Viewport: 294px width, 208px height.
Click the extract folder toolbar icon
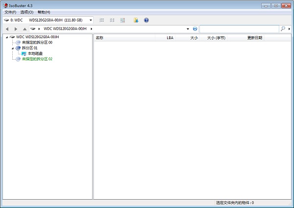[x=136, y=20]
